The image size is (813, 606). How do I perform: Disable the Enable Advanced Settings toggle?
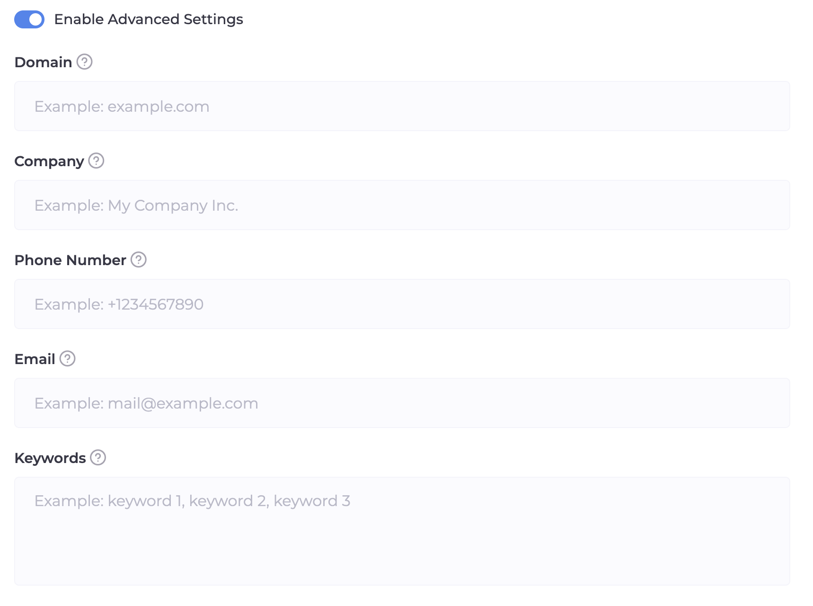(29, 19)
